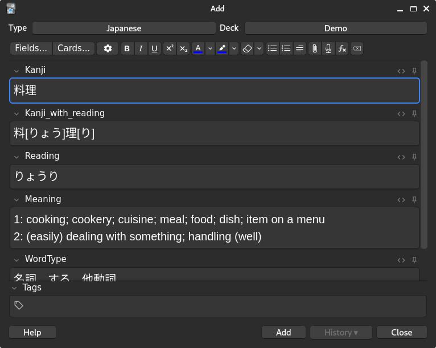Change the Japanese note type

(124, 28)
